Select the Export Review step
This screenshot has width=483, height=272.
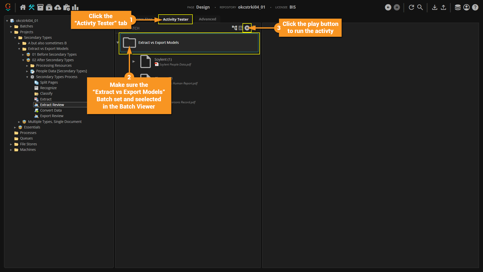click(52, 116)
